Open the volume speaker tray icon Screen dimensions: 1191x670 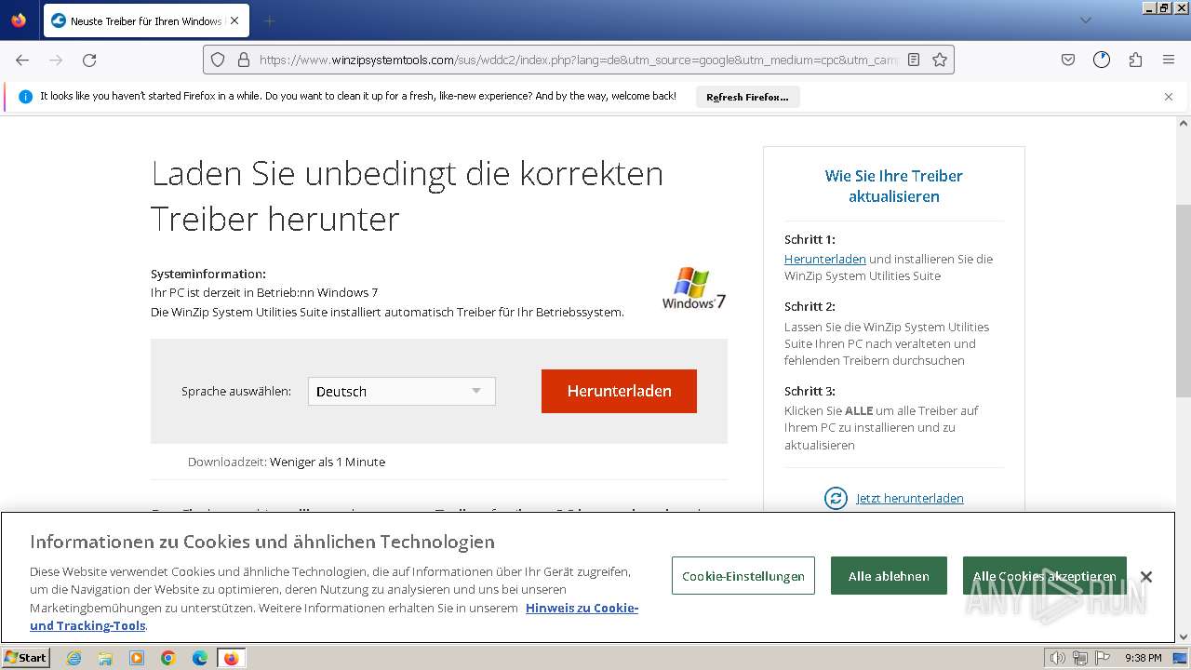[x=1057, y=658]
